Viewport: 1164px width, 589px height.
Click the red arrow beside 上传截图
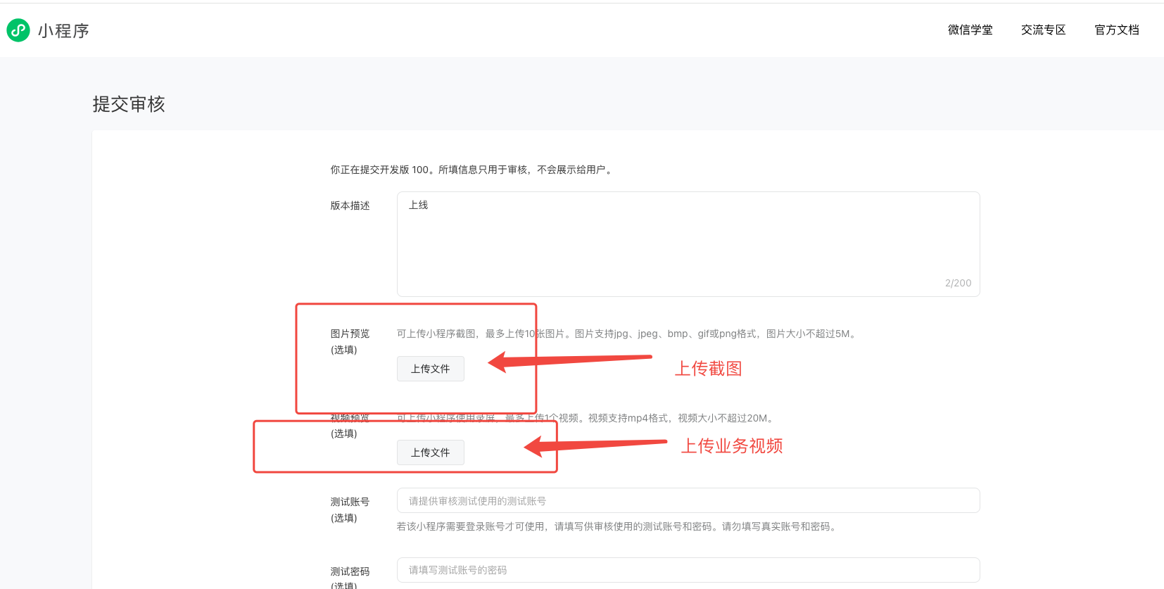click(570, 361)
